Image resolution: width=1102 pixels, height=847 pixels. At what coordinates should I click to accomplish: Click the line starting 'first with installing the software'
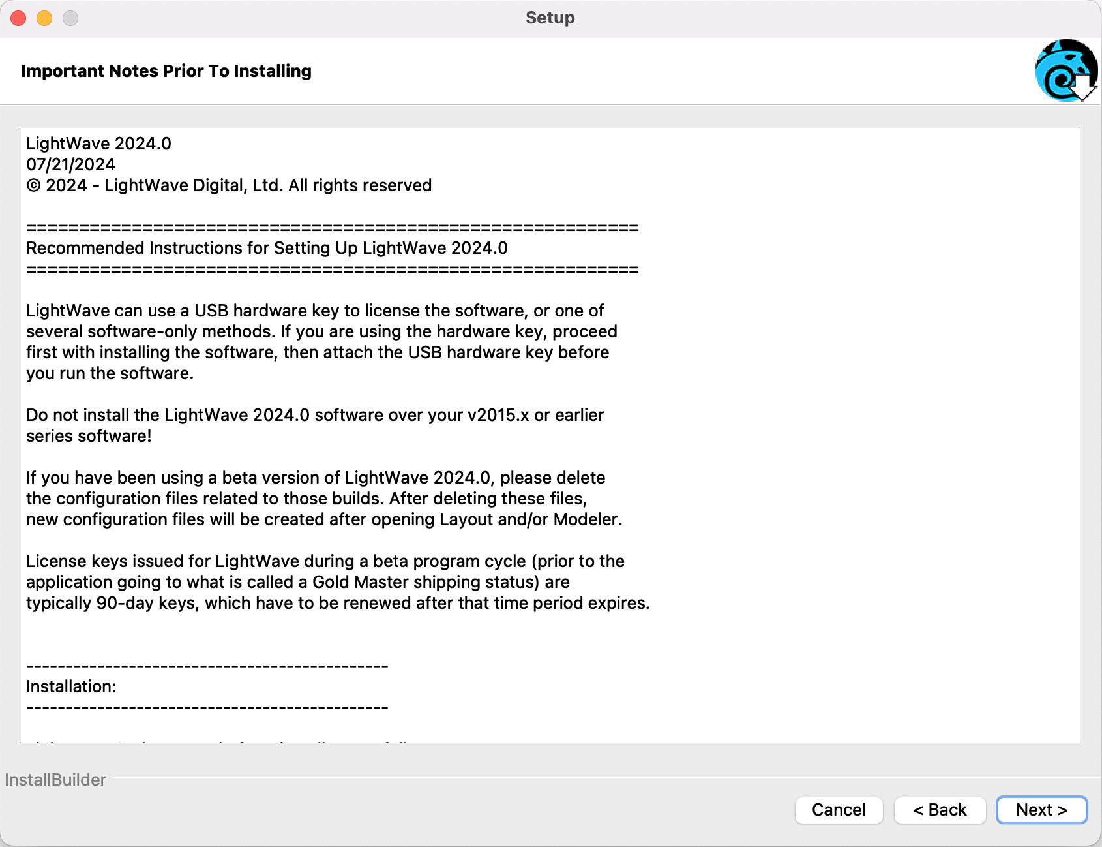tap(318, 352)
